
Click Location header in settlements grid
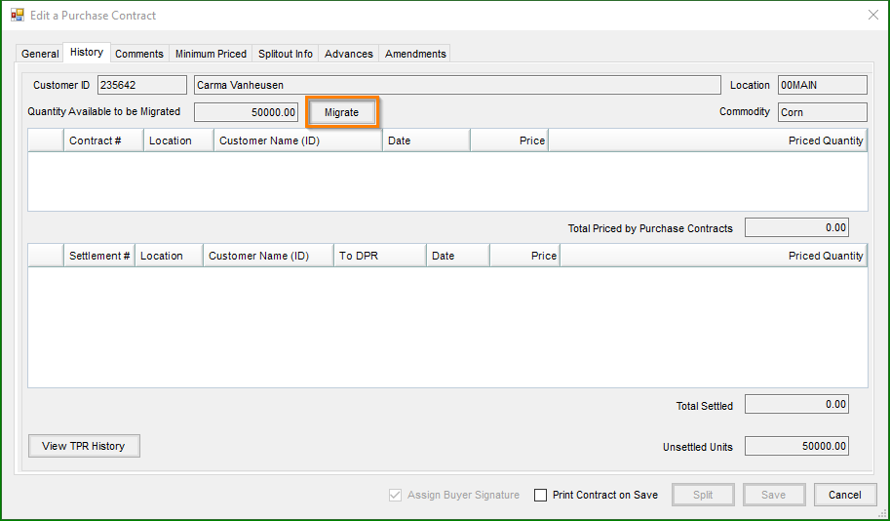pos(169,256)
